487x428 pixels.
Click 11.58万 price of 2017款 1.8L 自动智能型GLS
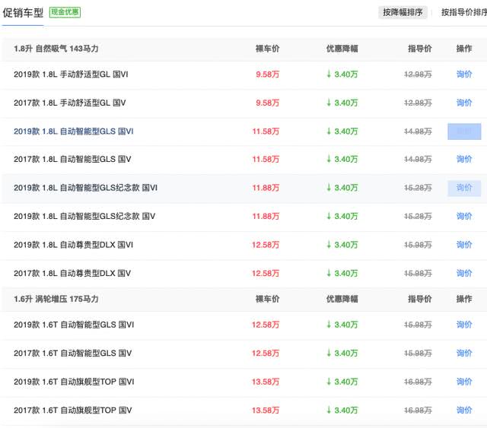tap(266, 160)
